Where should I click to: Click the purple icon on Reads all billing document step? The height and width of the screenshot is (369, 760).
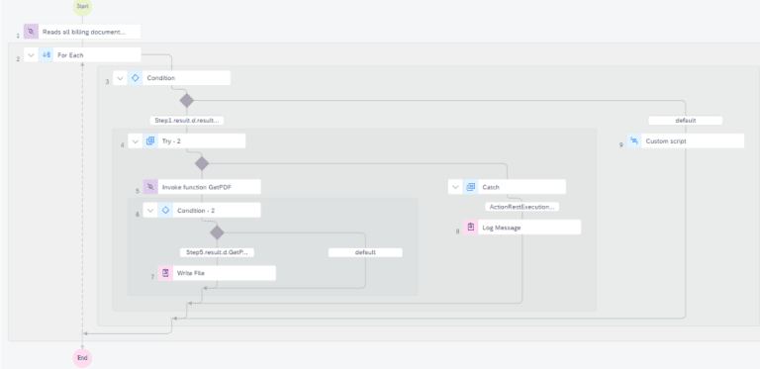coord(31,32)
